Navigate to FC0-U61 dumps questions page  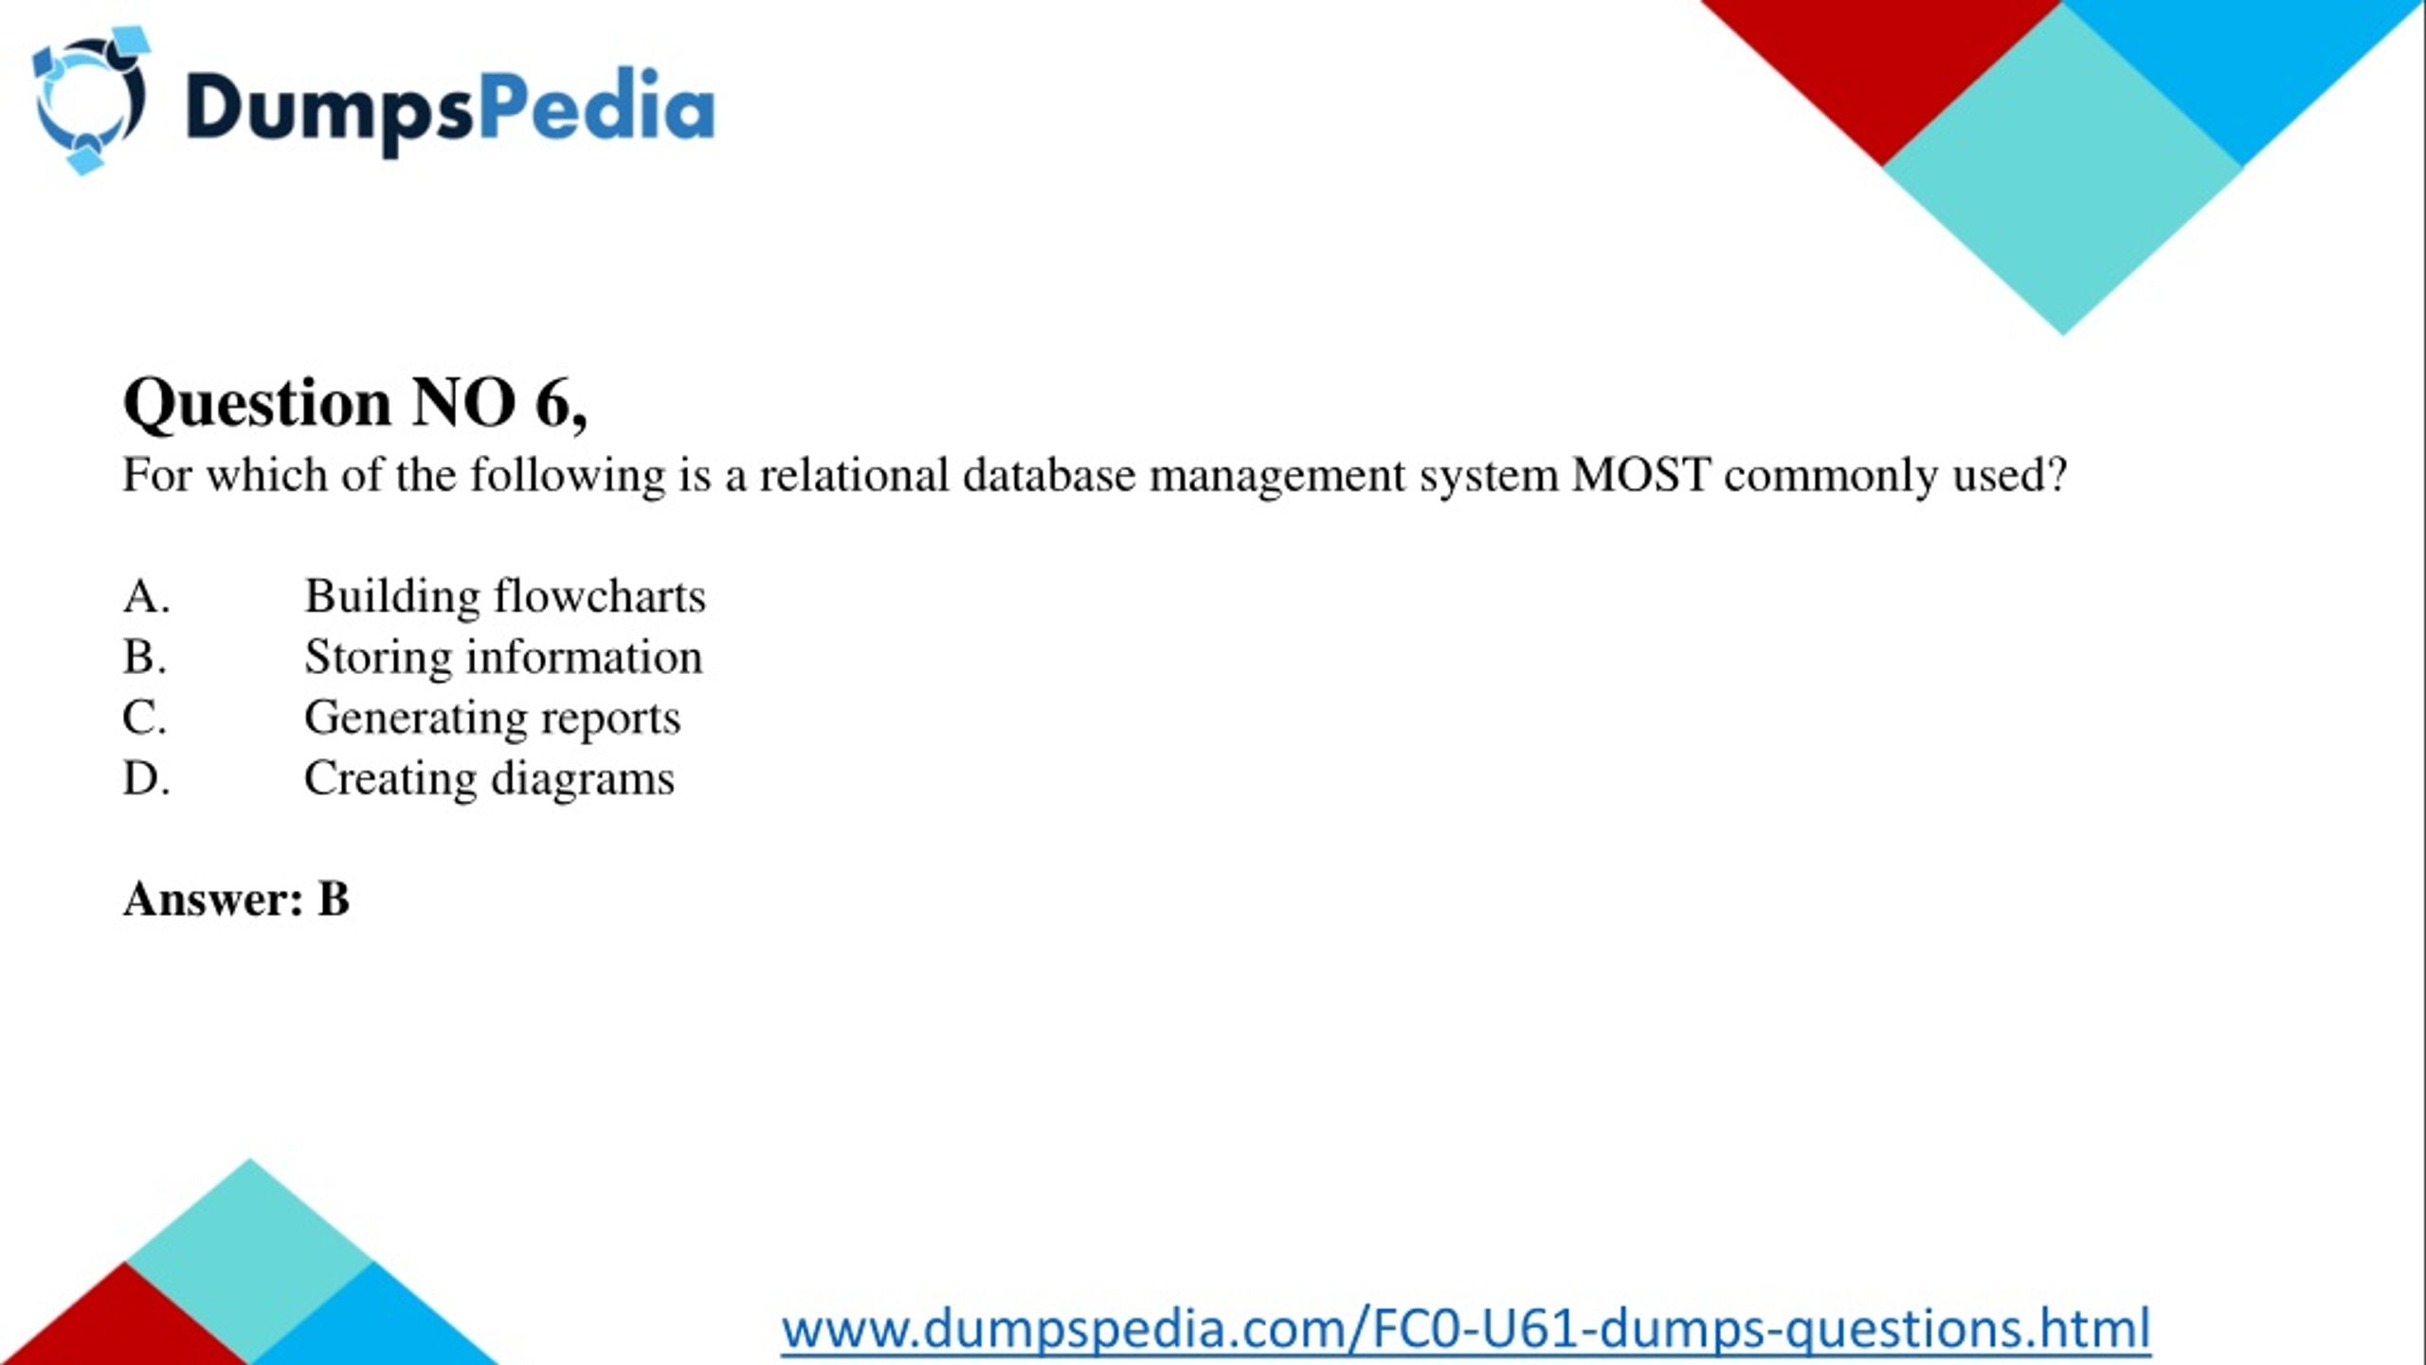[1464, 1328]
